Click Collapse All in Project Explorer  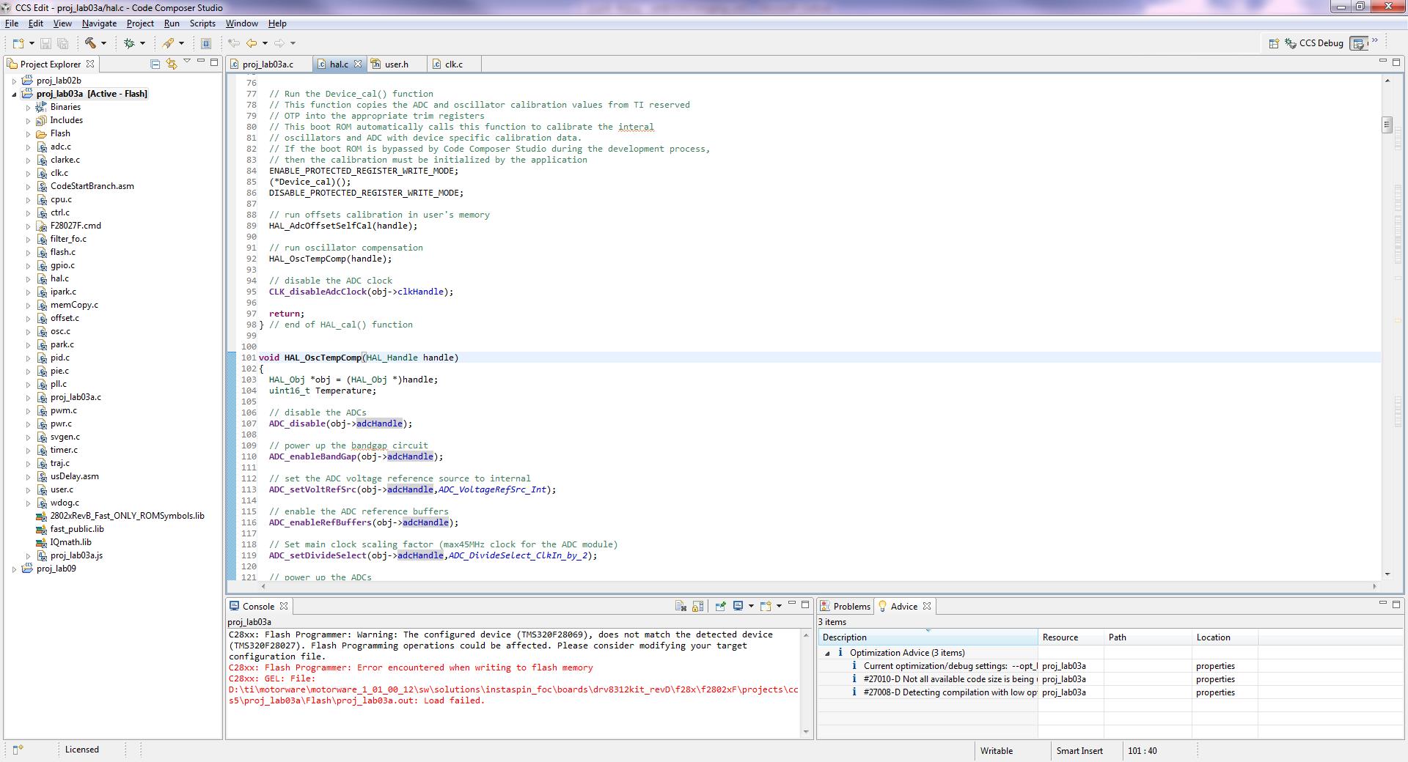pyautogui.click(x=155, y=64)
